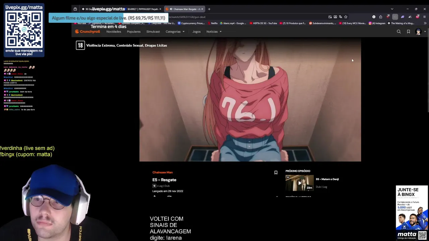Click the 18 age rating badge on video
The image size is (429, 241).
pyautogui.click(x=80, y=45)
